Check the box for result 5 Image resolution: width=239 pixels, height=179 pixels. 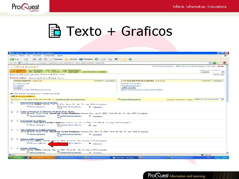[x=12, y=139]
